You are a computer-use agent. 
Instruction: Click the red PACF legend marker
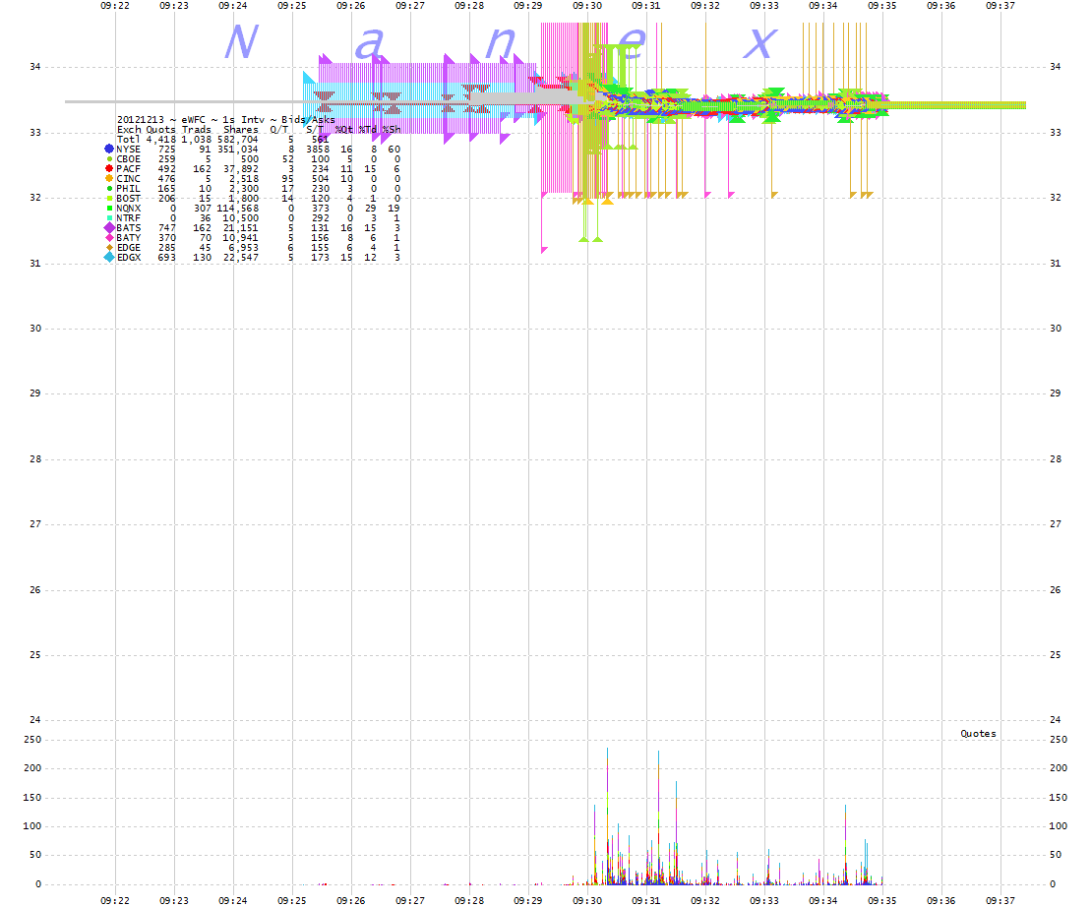click(109, 168)
